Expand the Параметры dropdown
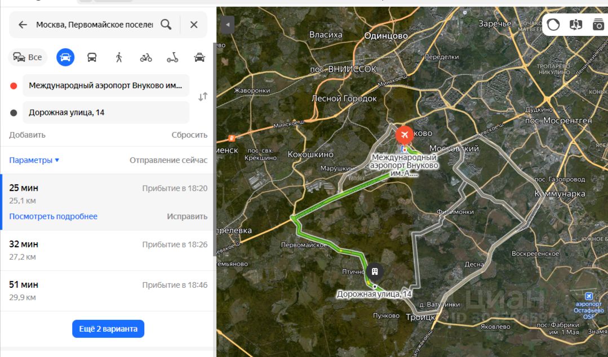 [x=34, y=160]
